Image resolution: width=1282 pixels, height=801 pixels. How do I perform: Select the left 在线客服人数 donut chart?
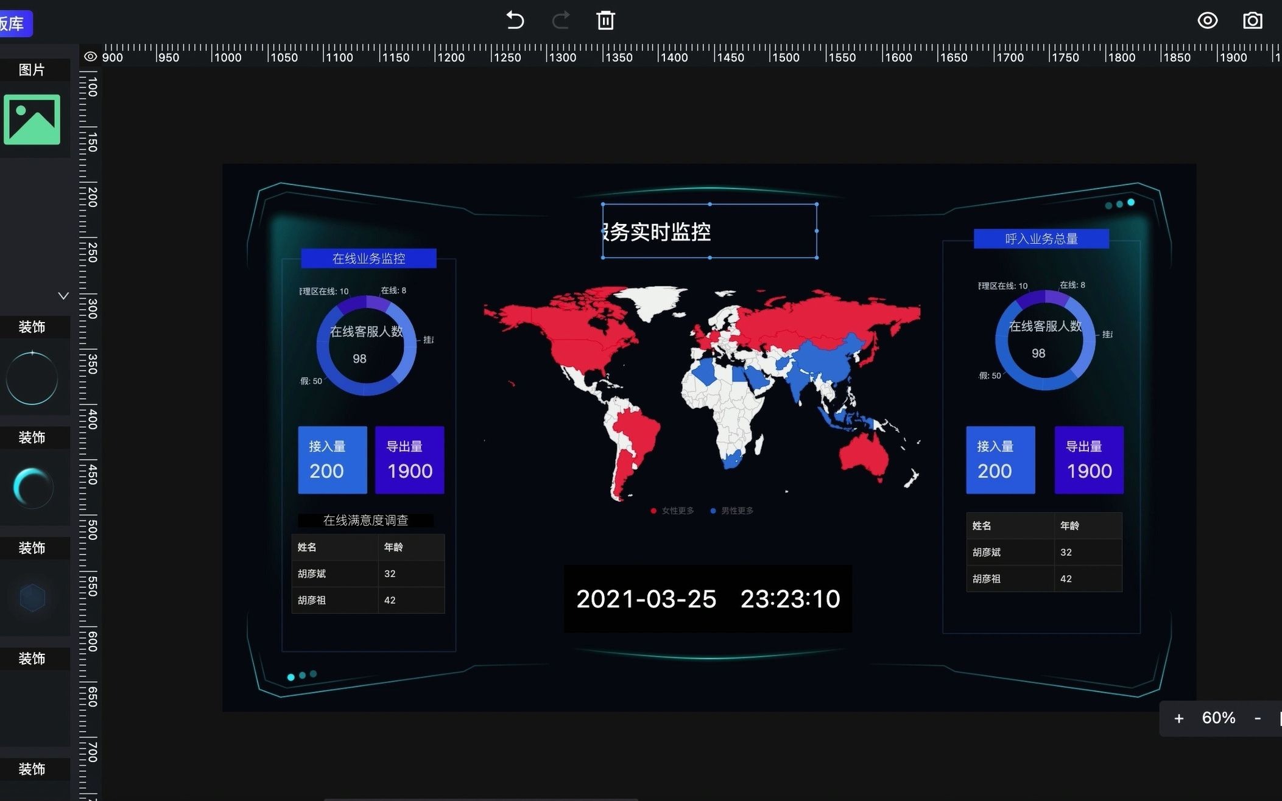(366, 345)
